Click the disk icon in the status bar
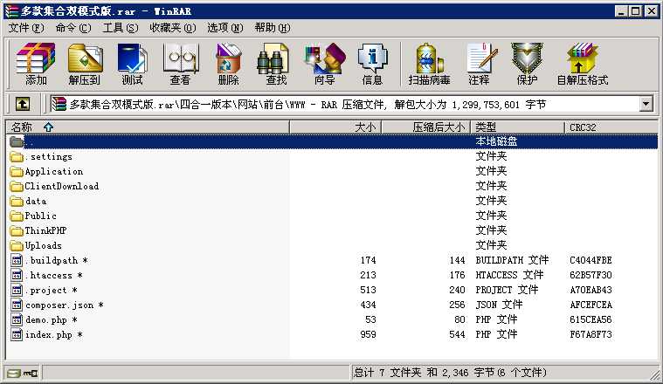The width and height of the screenshot is (663, 384). pyautogui.click(x=14, y=374)
